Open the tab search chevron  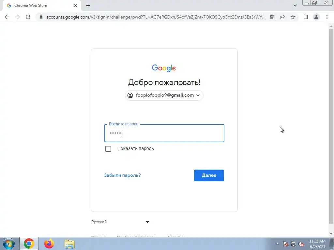tap(295, 6)
